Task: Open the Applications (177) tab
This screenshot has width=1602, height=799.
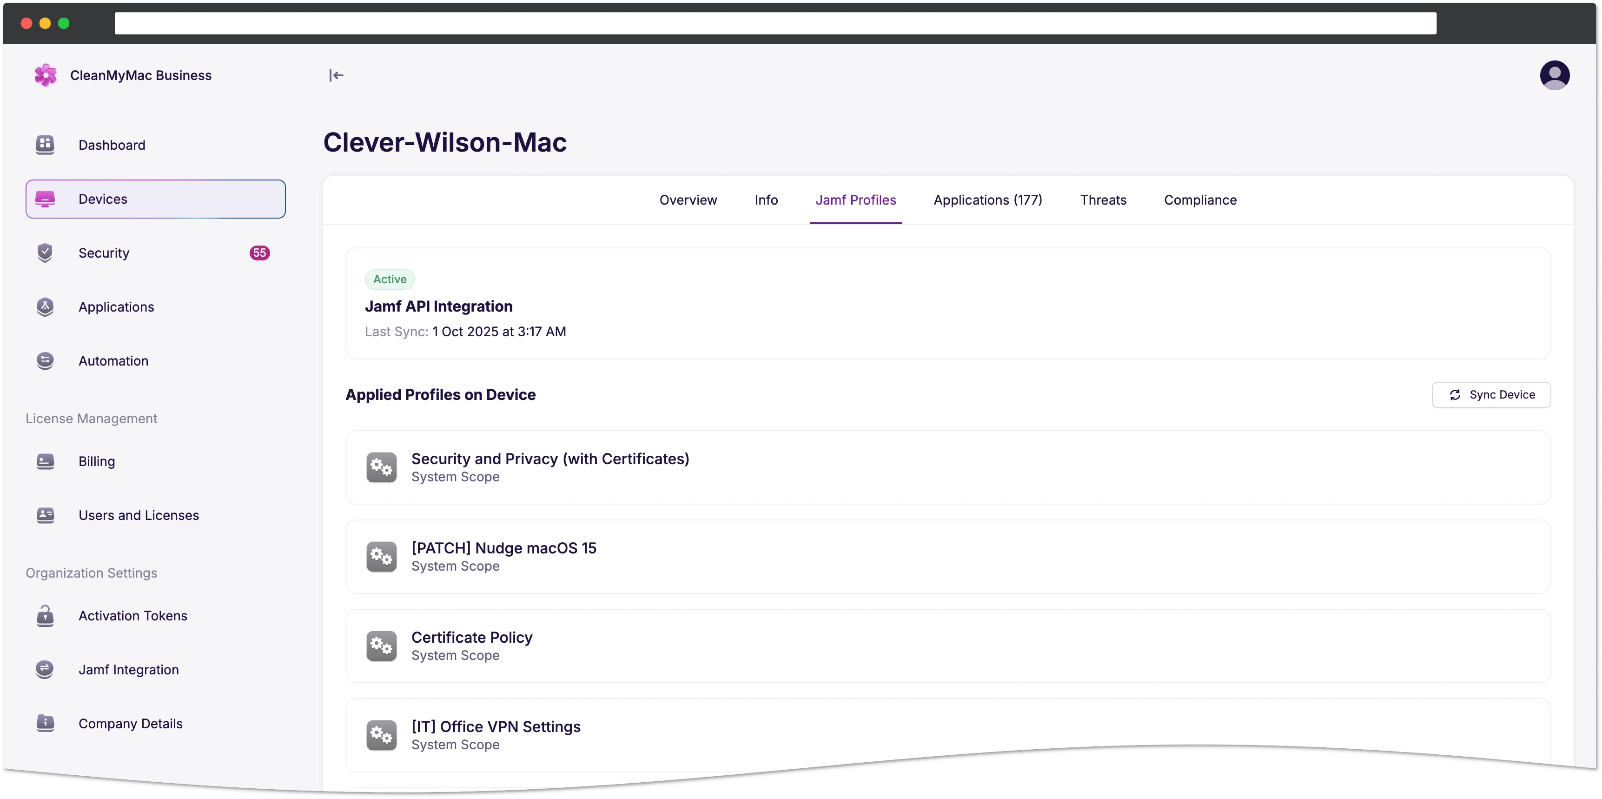Action: [x=987, y=200]
